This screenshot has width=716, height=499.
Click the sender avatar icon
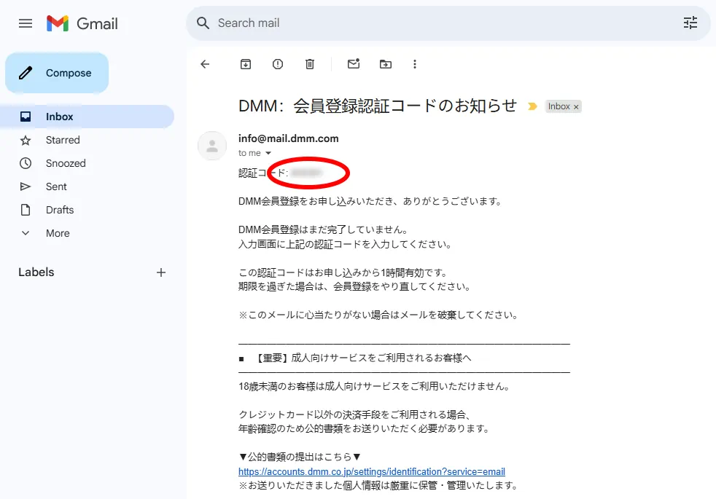pos(212,146)
